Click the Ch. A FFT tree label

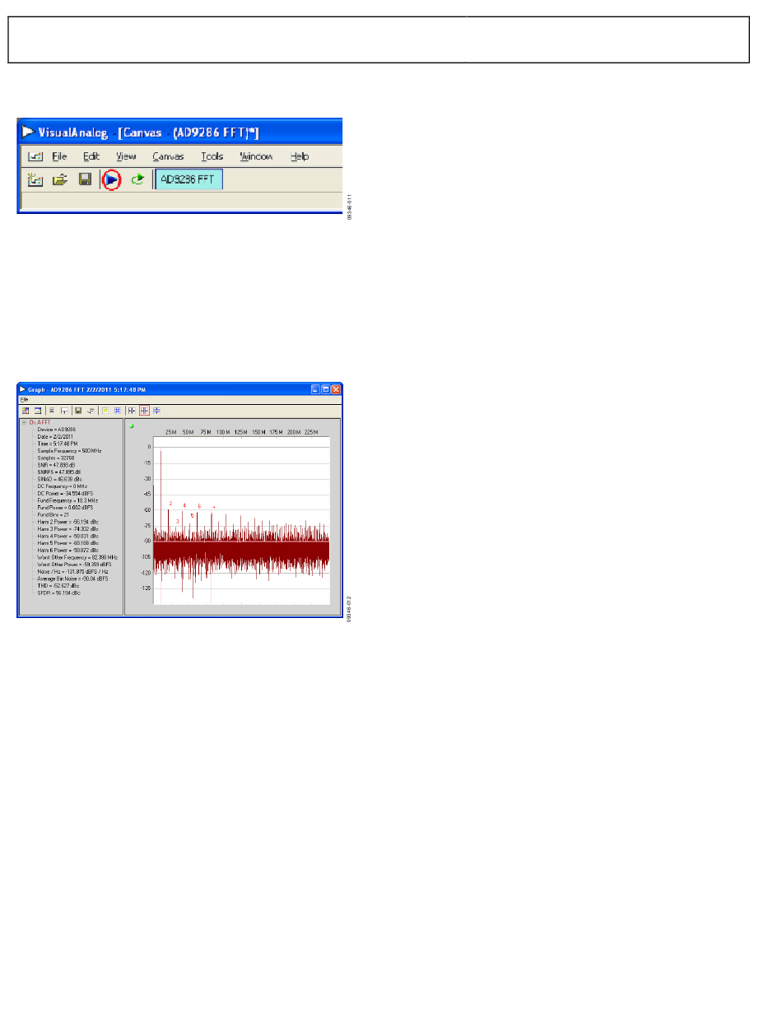click(x=40, y=422)
